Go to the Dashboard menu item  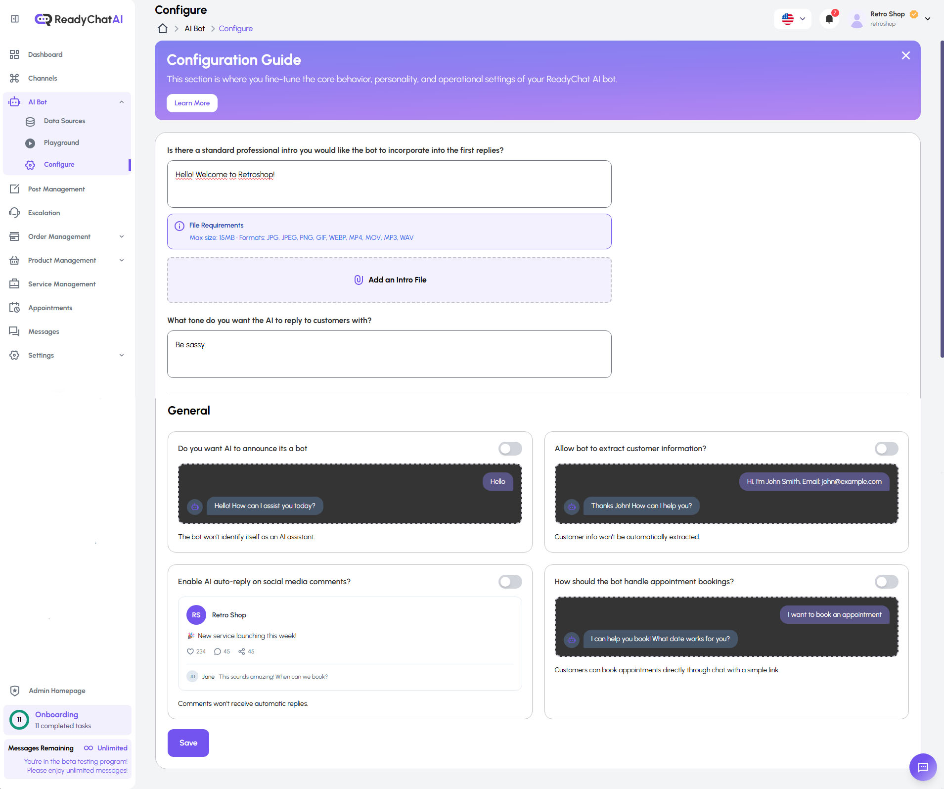click(x=45, y=54)
